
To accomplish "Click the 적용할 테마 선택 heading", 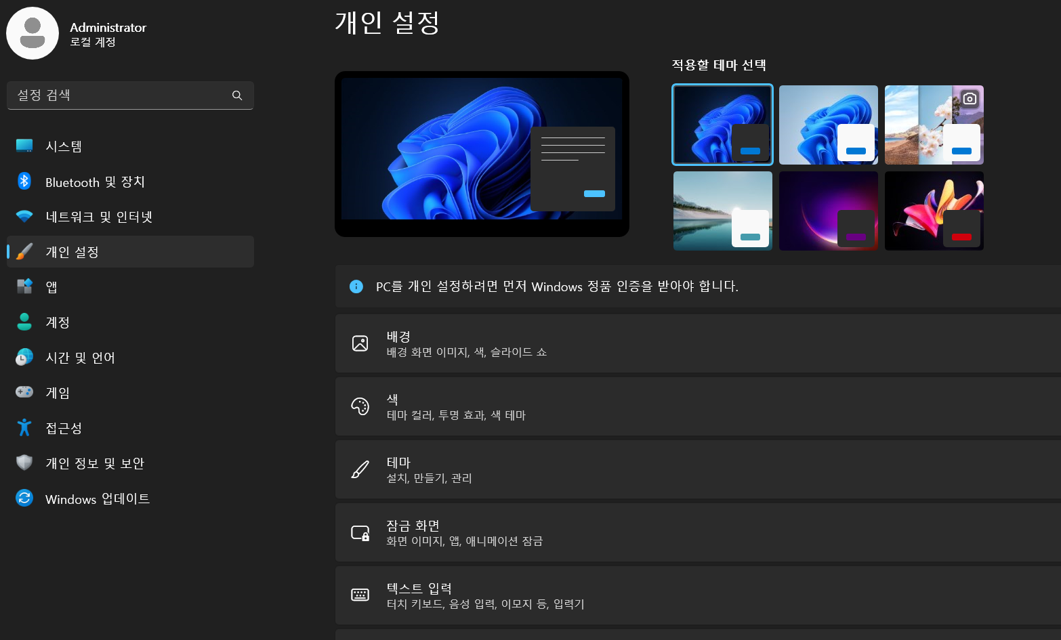I will (718, 65).
